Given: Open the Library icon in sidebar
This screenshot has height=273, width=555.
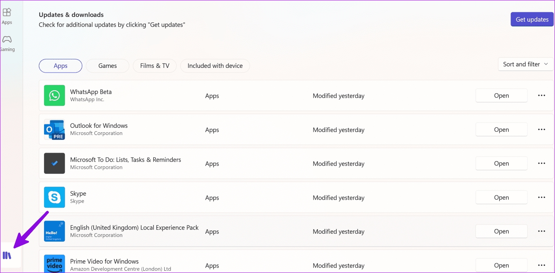Looking at the screenshot, I should (7, 256).
